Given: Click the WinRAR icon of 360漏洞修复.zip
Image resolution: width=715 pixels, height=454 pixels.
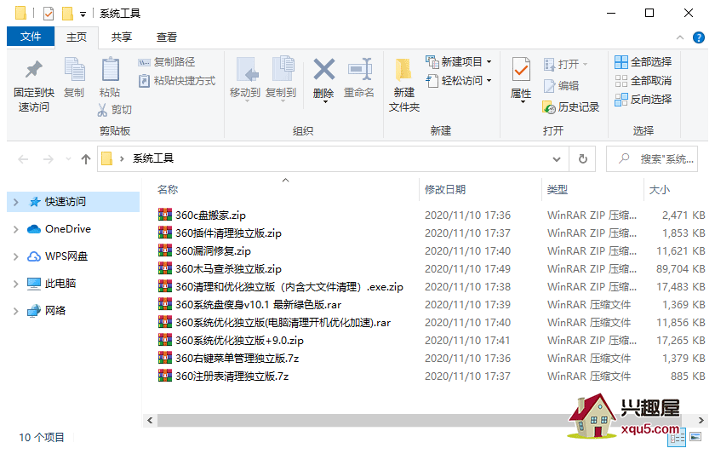Looking at the screenshot, I should click(x=165, y=250).
